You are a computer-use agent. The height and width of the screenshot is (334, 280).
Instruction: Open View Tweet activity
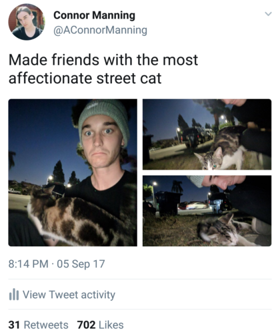pyautogui.click(x=69, y=295)
